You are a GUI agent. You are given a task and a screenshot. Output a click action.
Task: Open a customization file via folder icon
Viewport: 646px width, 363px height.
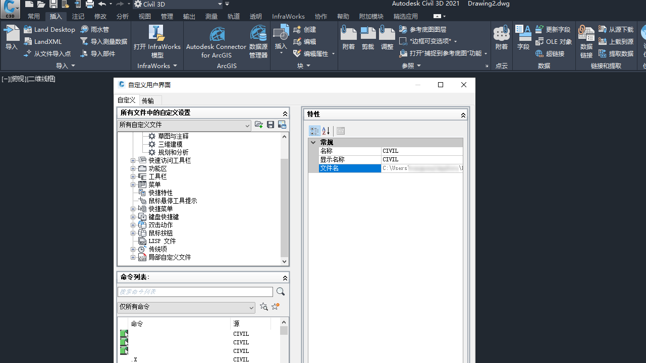[259, 125]
